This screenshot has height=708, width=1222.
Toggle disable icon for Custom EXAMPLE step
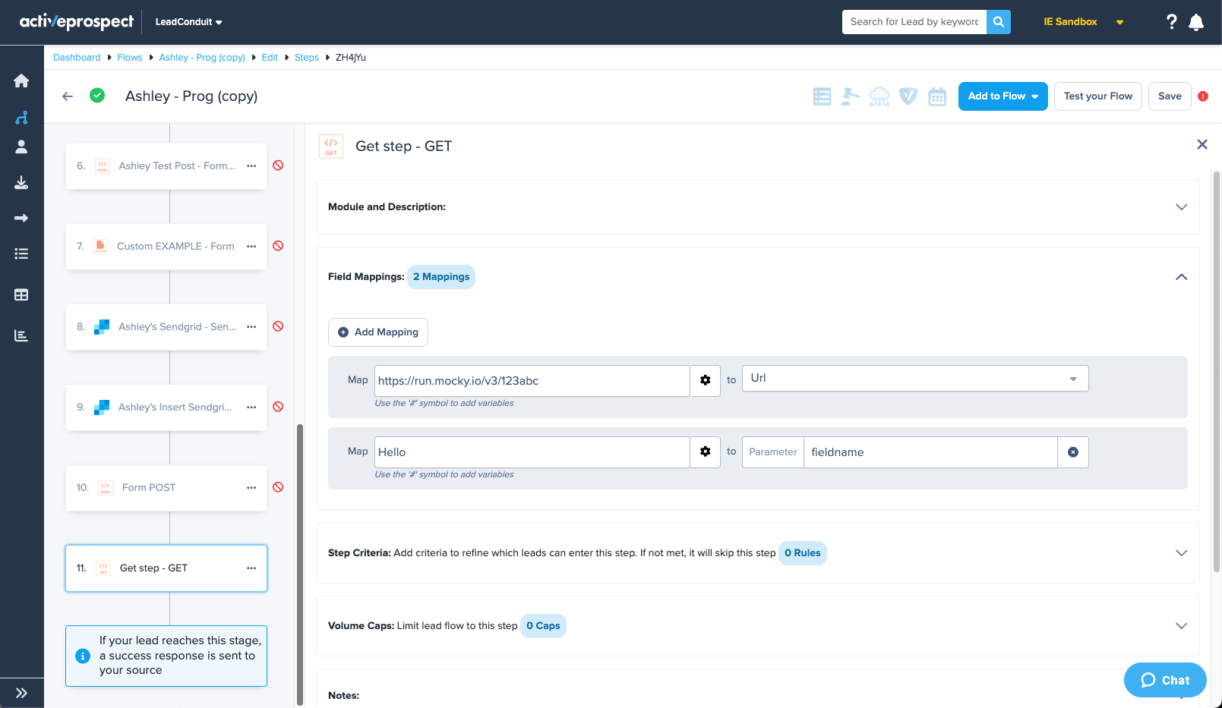278,246
